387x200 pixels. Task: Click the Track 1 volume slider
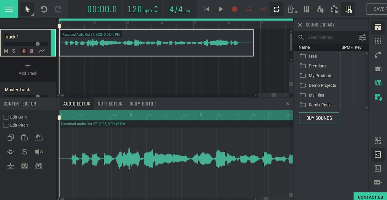coord(37,44)
